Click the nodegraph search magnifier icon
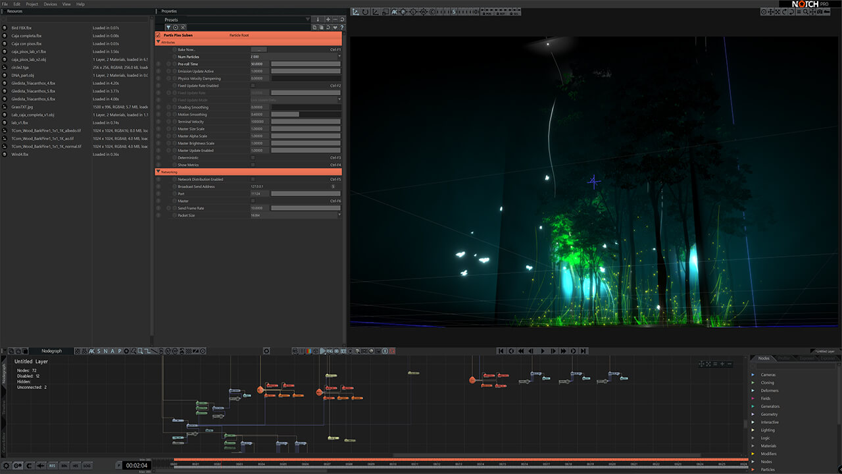The image size is (842, 474). coord(139,351)
